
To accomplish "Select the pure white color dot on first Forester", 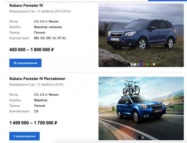I will click(135, 64).
